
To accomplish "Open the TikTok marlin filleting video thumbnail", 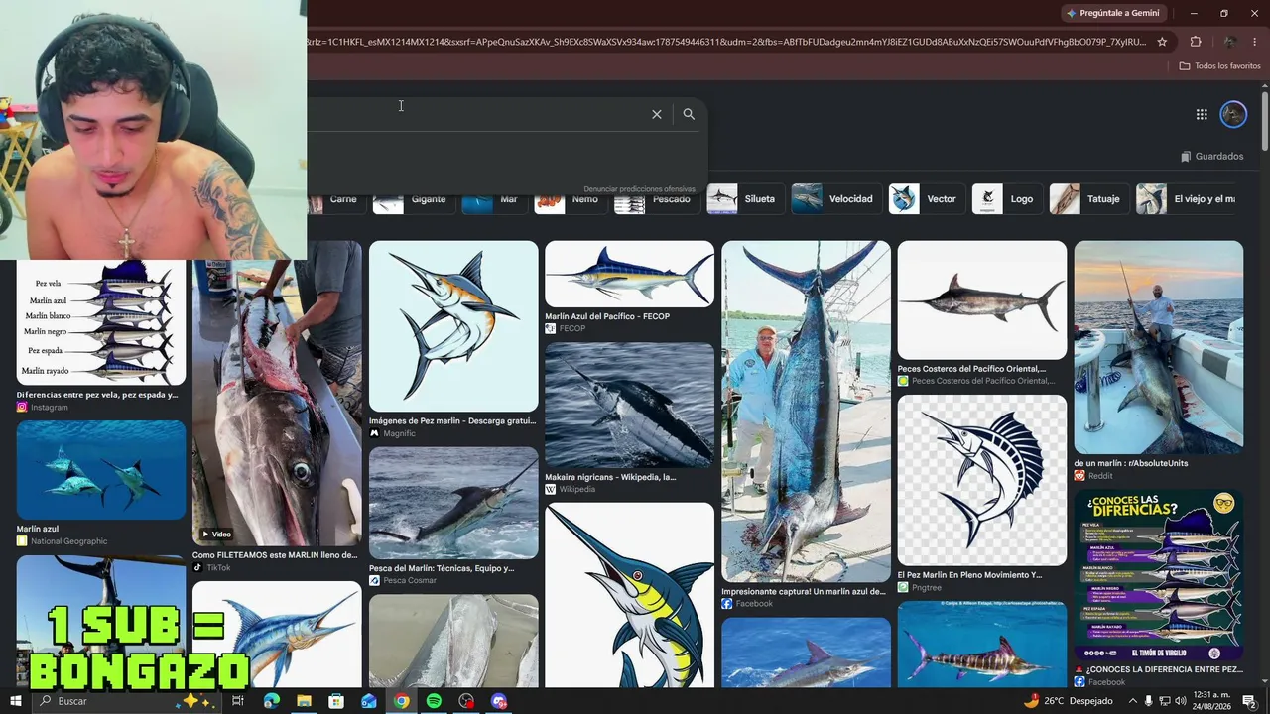I will 277,393.
